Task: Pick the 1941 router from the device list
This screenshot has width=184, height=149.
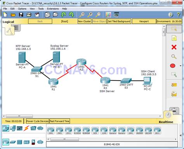Action: [51, 131]
